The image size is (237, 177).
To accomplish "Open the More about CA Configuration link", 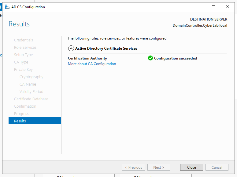I will click(x=92, y=64).
